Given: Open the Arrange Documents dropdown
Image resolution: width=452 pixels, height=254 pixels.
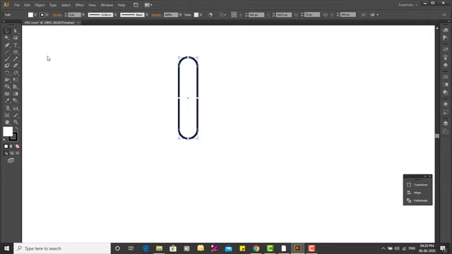Looking at the screenshot, I should tap(148, 5).
